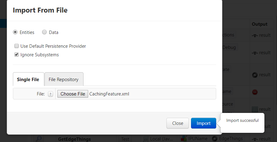
Task: Open the File Repository tab
Action: point(64,79)
